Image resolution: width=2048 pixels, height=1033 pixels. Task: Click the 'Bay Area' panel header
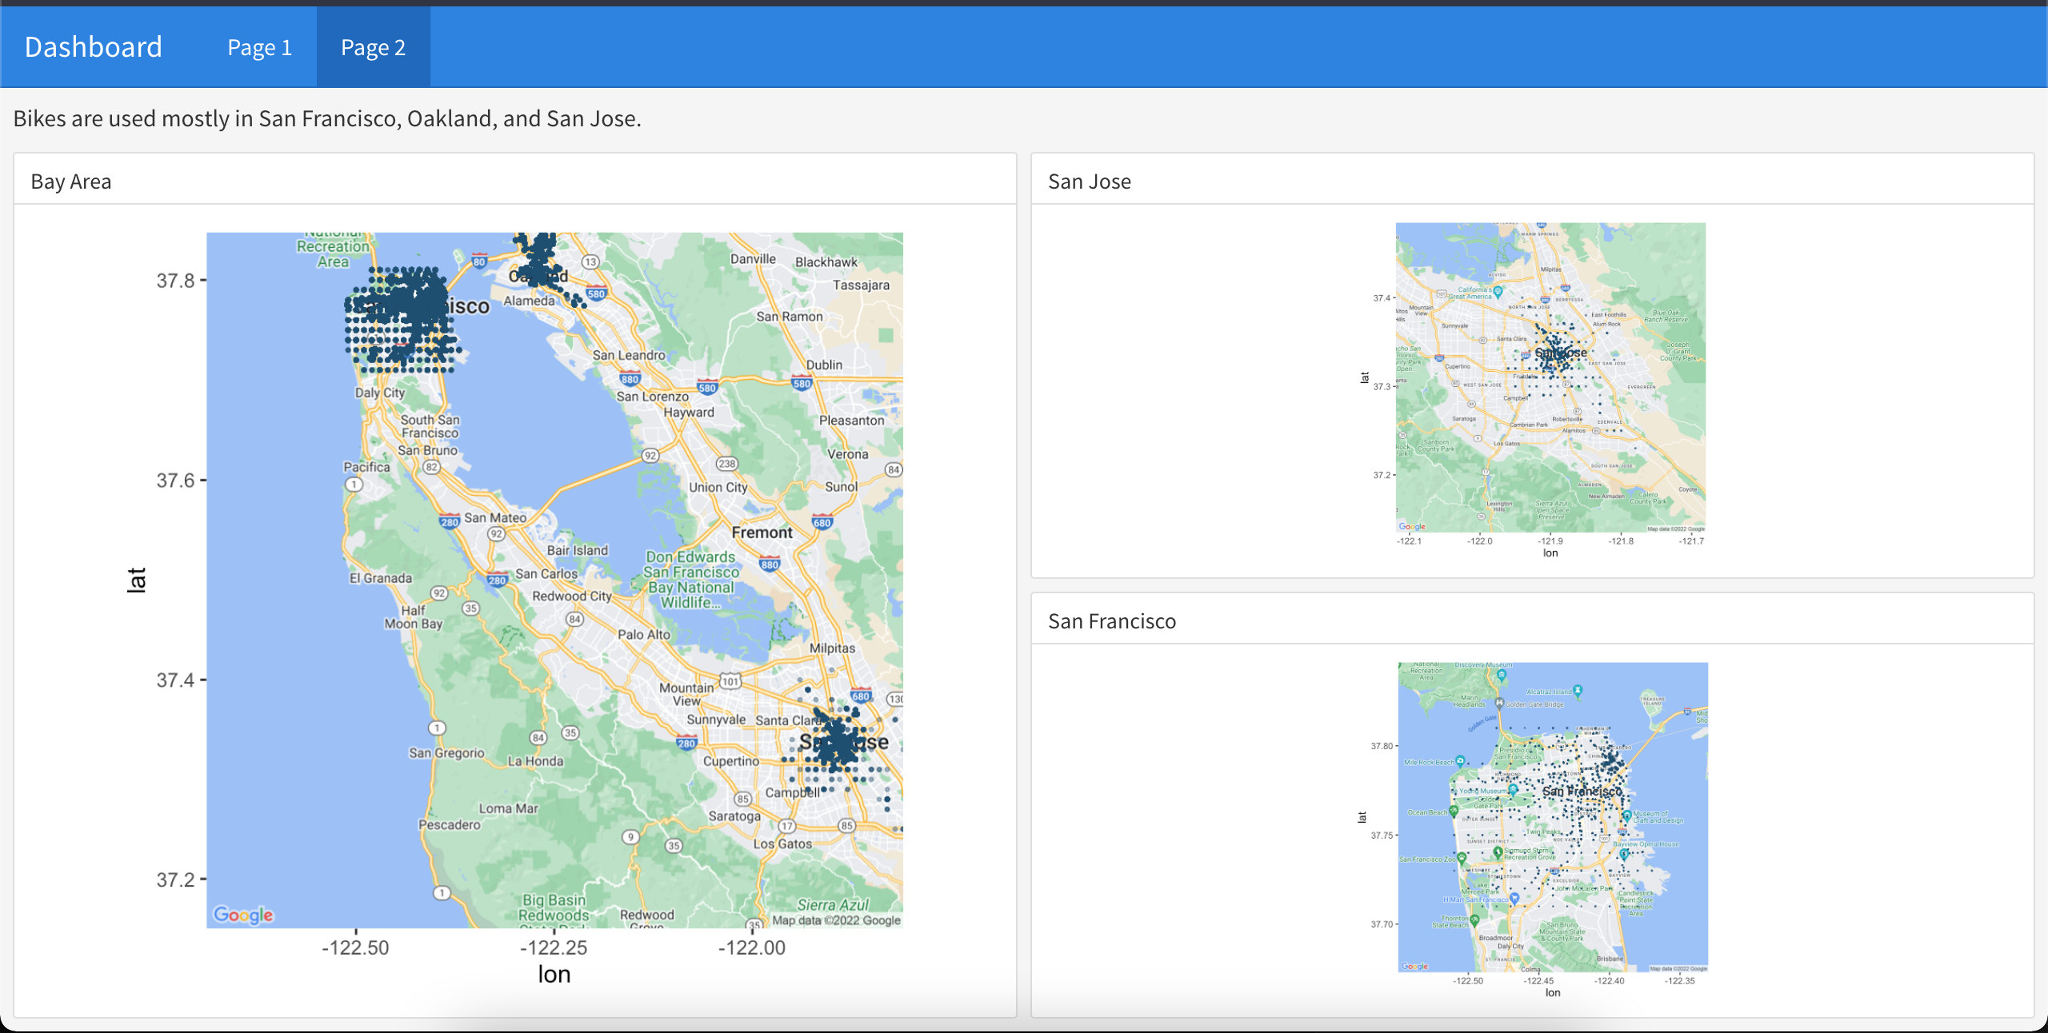[70, 181]
